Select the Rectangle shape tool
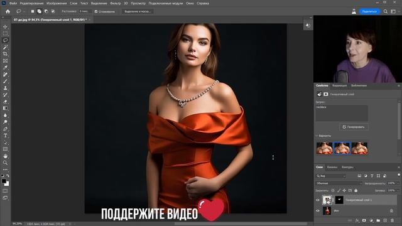The height and width of the screenshot is (226, 402). [x=5, y=149]
